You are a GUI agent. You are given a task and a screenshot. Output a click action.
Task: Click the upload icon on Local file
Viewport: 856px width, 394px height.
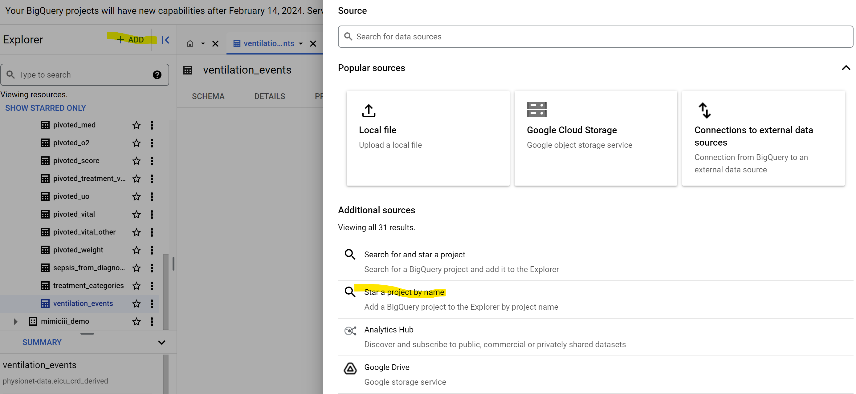[369, 111]
